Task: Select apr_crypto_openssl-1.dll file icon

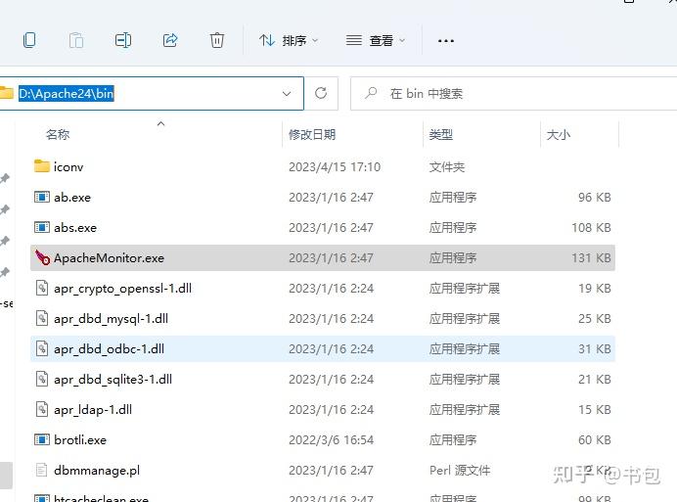Action: [42, 288]
